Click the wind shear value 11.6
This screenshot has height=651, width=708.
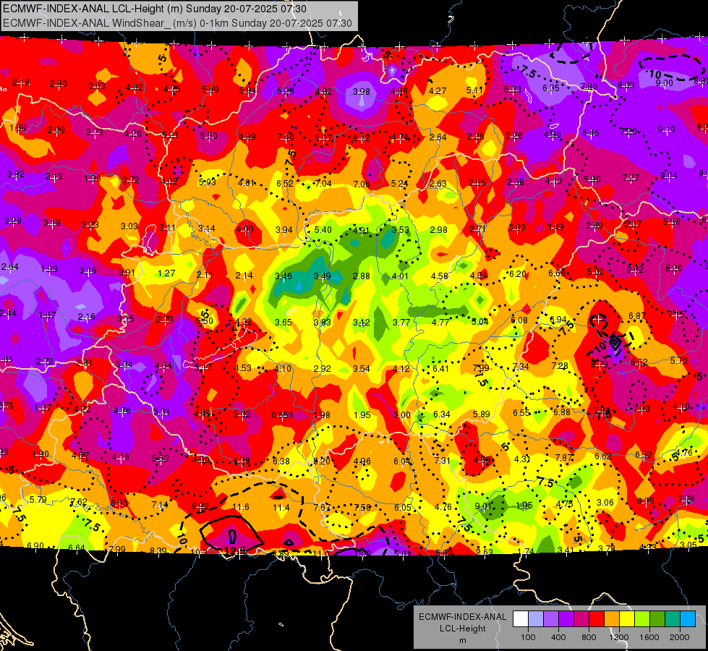(x=241, y=507)
